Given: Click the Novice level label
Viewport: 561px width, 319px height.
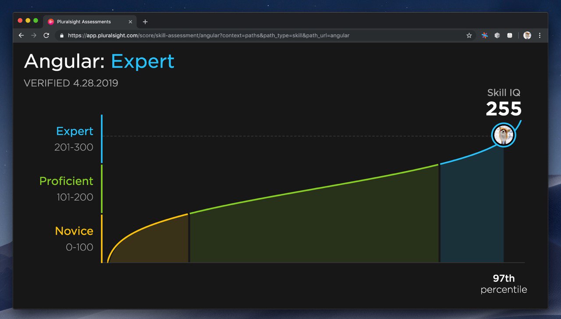Looking at the screenshot, I should tap(74, 231).
